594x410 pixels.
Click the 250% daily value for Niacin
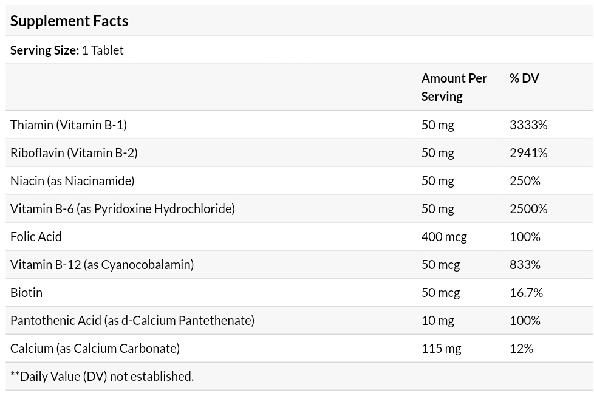click(x=525, y=181)
